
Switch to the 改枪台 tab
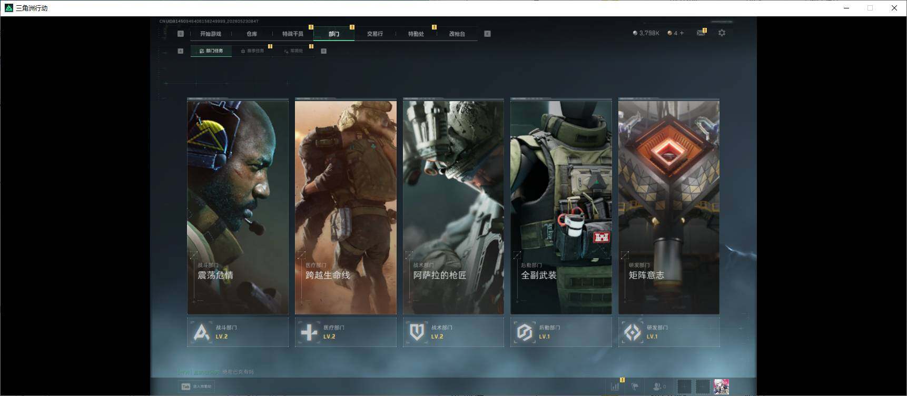point(457,34)
